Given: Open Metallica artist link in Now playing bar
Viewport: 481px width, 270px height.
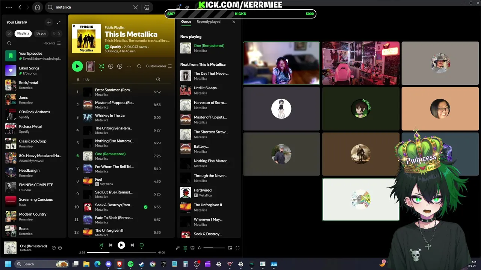Looking at the screenshot, I should 26,250.
